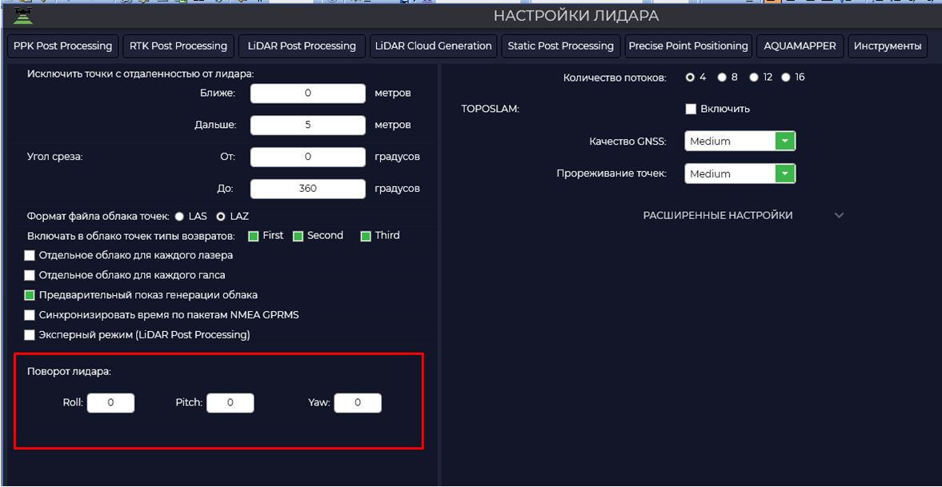Click the Pitch rotation input field
Screen dimensions: 942x487
pos(230,403)
